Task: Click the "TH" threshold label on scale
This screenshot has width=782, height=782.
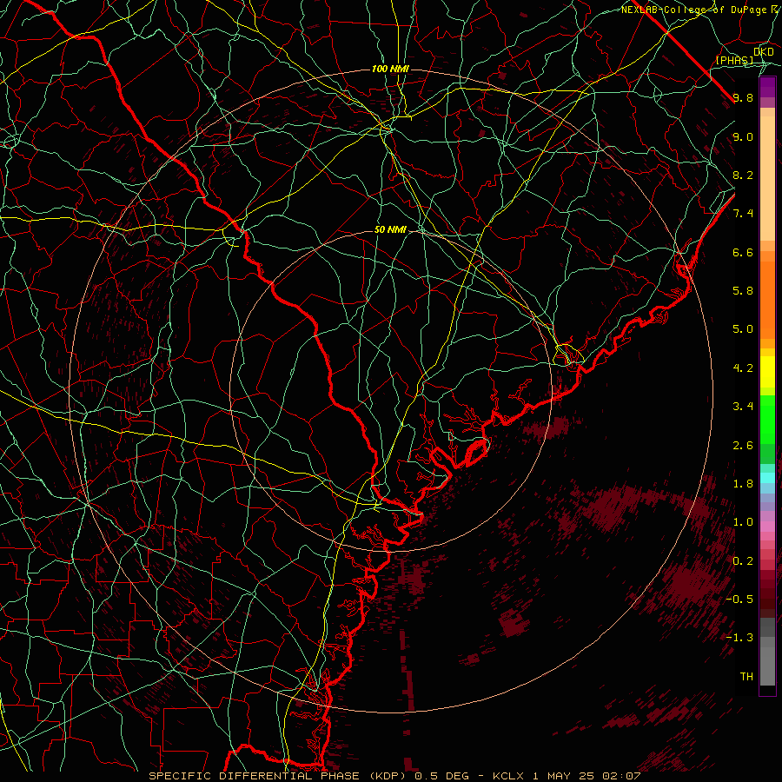Action: coord(746,677)
